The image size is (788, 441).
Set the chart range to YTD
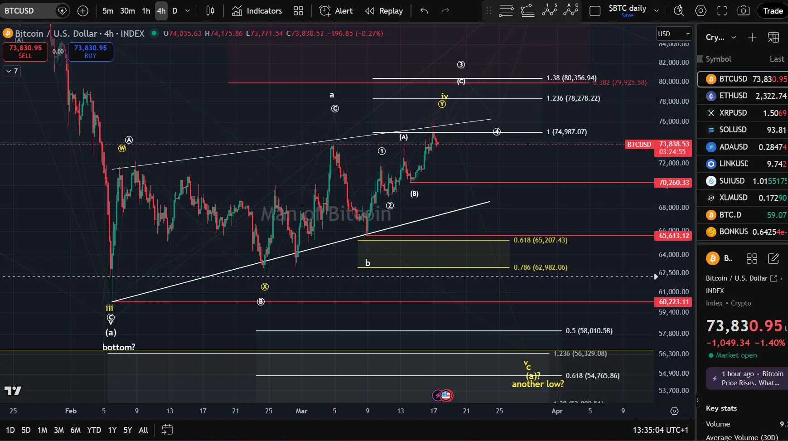94,430
